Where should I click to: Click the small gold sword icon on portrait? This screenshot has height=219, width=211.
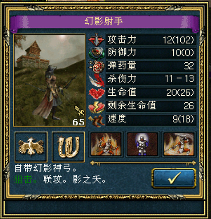(80, 110)
